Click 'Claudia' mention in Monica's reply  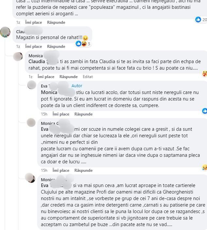pyautogui.click(x=37, y=61)
